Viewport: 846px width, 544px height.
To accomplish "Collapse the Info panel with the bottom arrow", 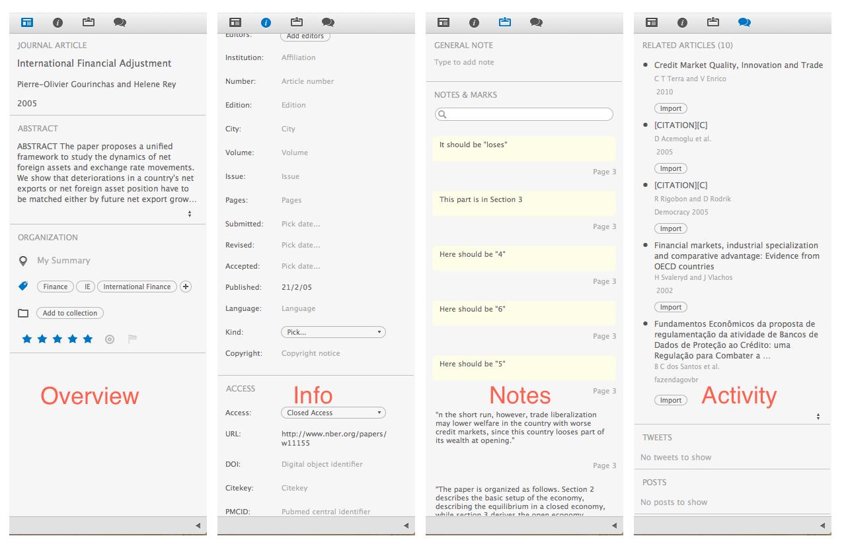I will pos(406,526).
